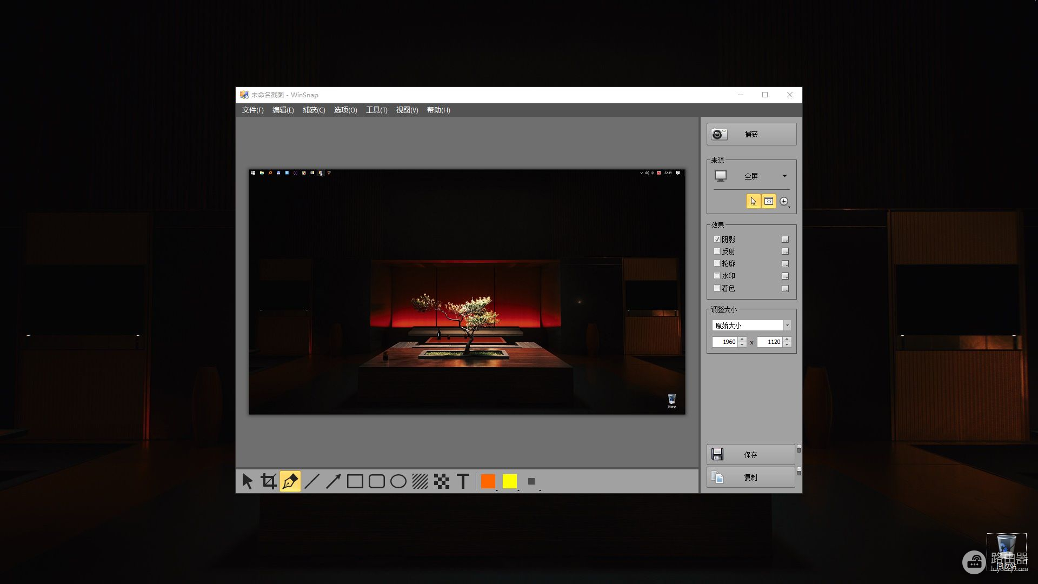Open the yellow fill color picker
Screen dimensions: 1038x584
(x=510, y=481)
